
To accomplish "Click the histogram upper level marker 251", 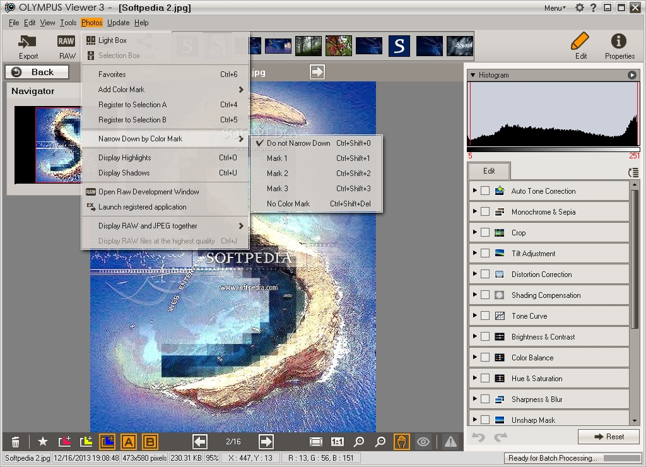I will pos(634,156).
